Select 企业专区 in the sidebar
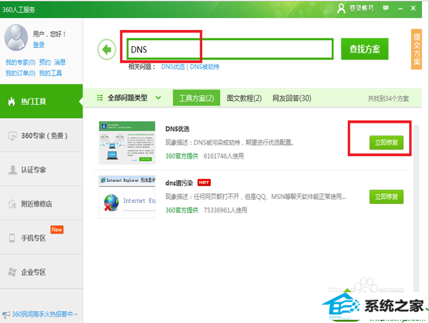 [42, 272]
